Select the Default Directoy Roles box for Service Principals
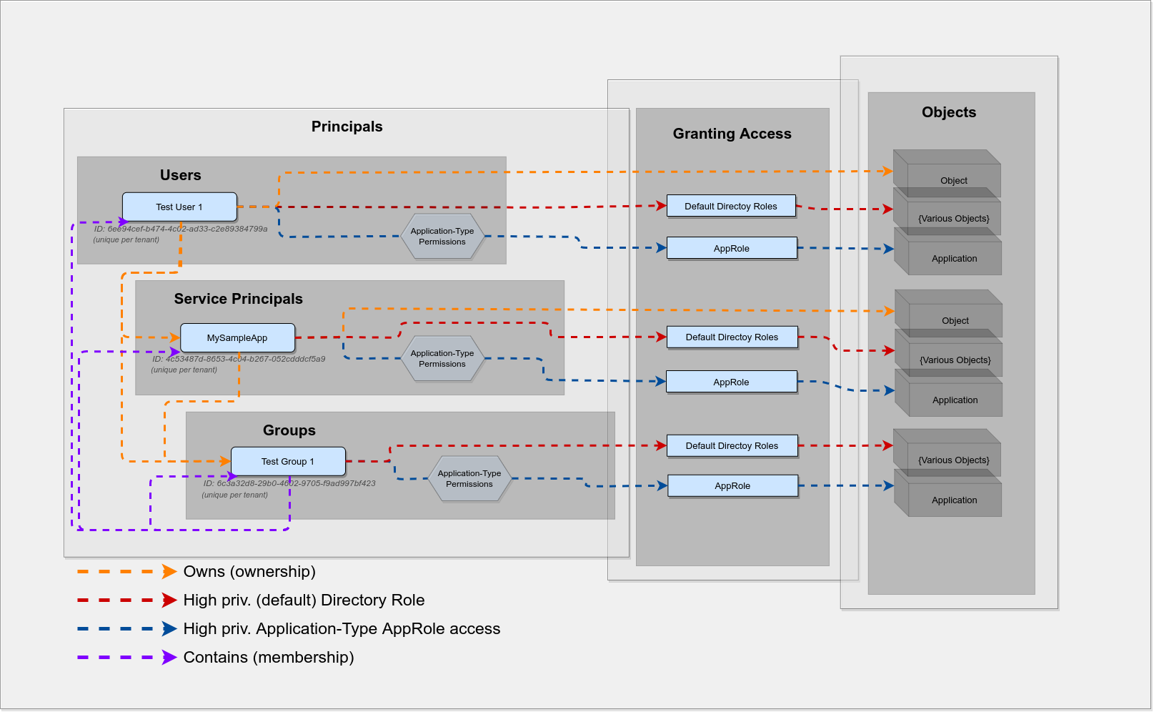This screenshot has width=1154, height=712. (x=732, y=337)
